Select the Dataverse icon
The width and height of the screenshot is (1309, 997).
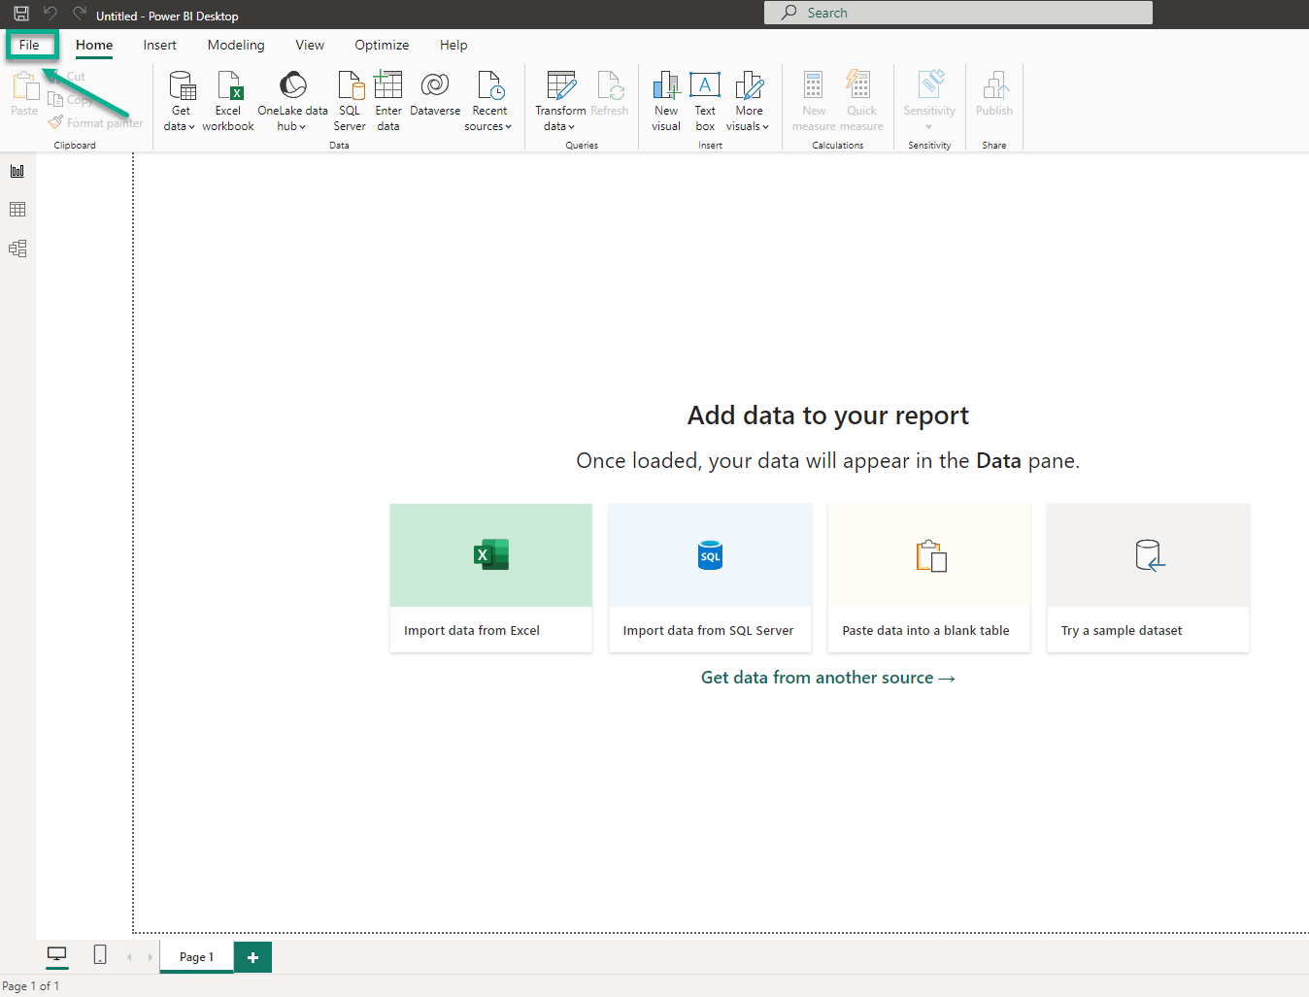pos(435,87)
